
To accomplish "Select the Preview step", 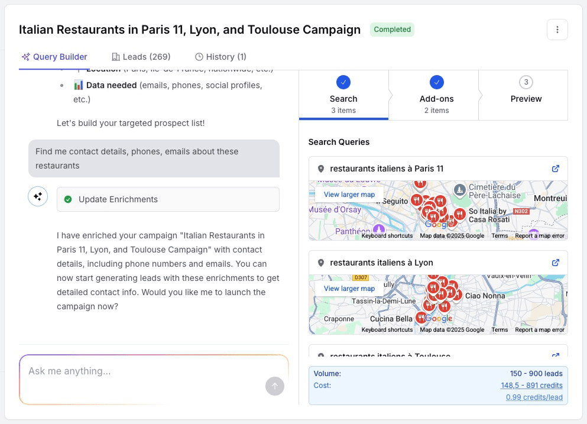I will click(526, 95).
